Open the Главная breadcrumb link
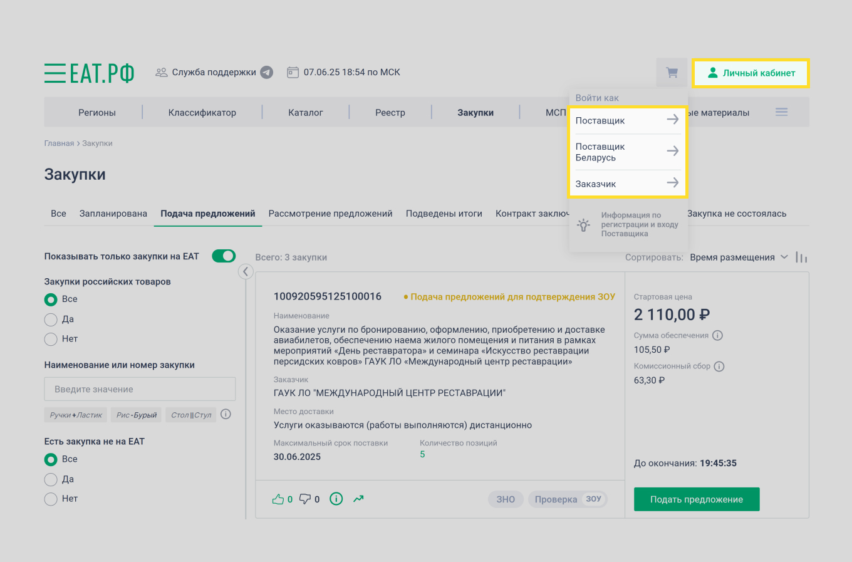Image resolution: width=852 pixels, height=562 pixels. [60, 143]
